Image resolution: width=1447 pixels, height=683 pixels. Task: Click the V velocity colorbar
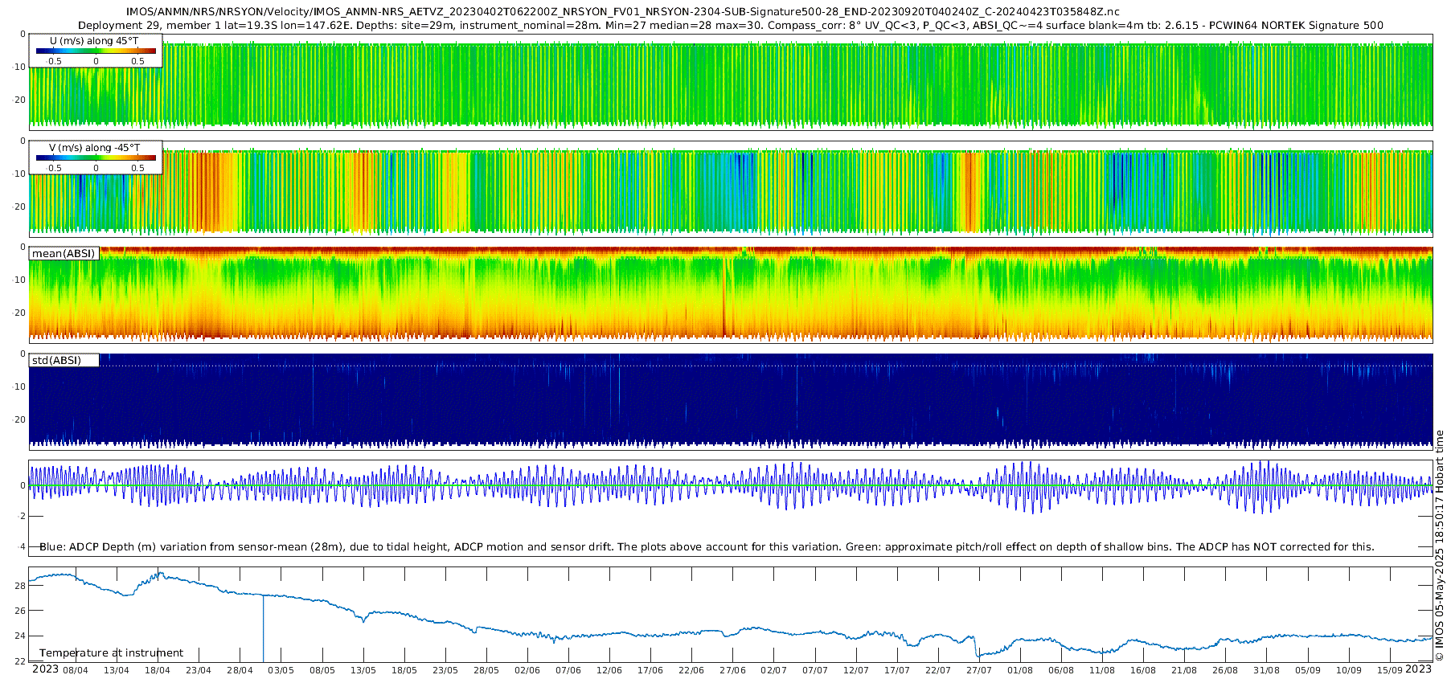point(96,158)
